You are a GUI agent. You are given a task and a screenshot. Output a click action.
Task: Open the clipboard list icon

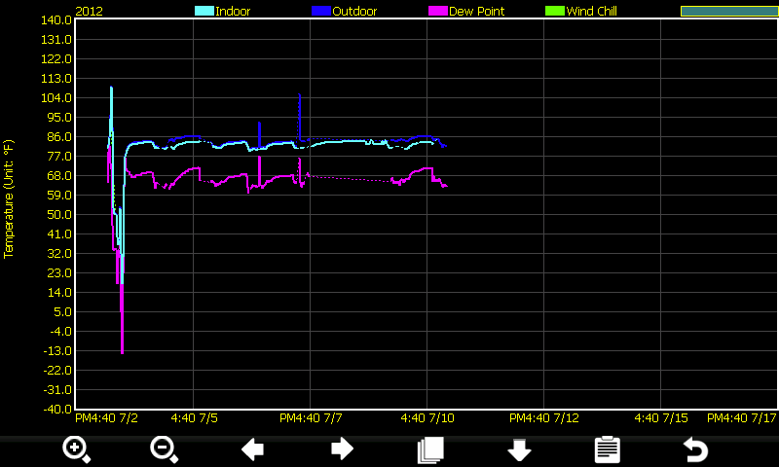(x=607, y=449)
